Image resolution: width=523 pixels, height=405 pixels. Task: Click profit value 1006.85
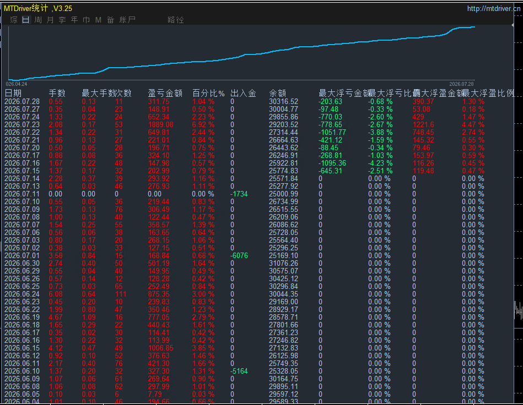(x=161, y=348)
